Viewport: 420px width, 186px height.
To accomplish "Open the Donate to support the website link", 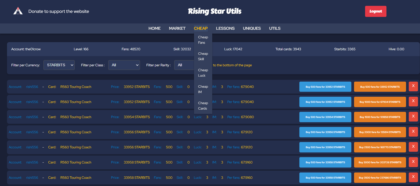I will click(x=59, y=12).
